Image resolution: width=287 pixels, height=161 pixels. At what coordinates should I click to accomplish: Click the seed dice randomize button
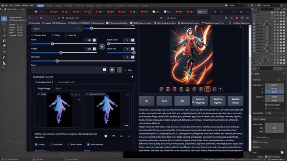coord(112,70)
